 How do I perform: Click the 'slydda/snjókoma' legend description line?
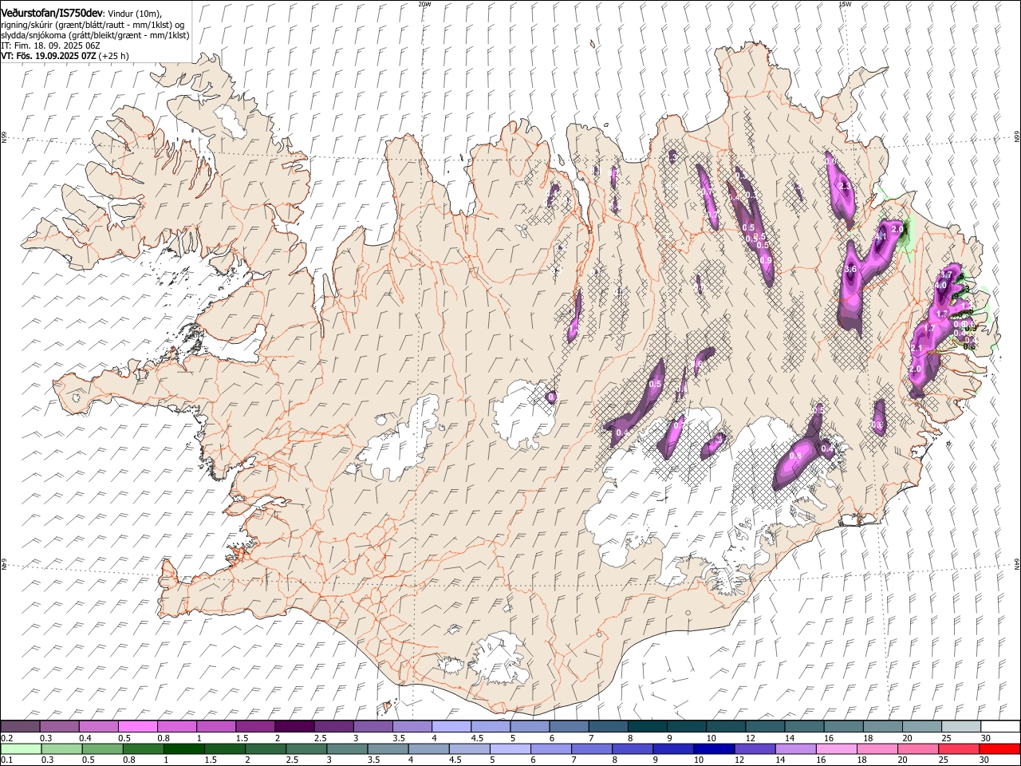(x=95, y=35)
